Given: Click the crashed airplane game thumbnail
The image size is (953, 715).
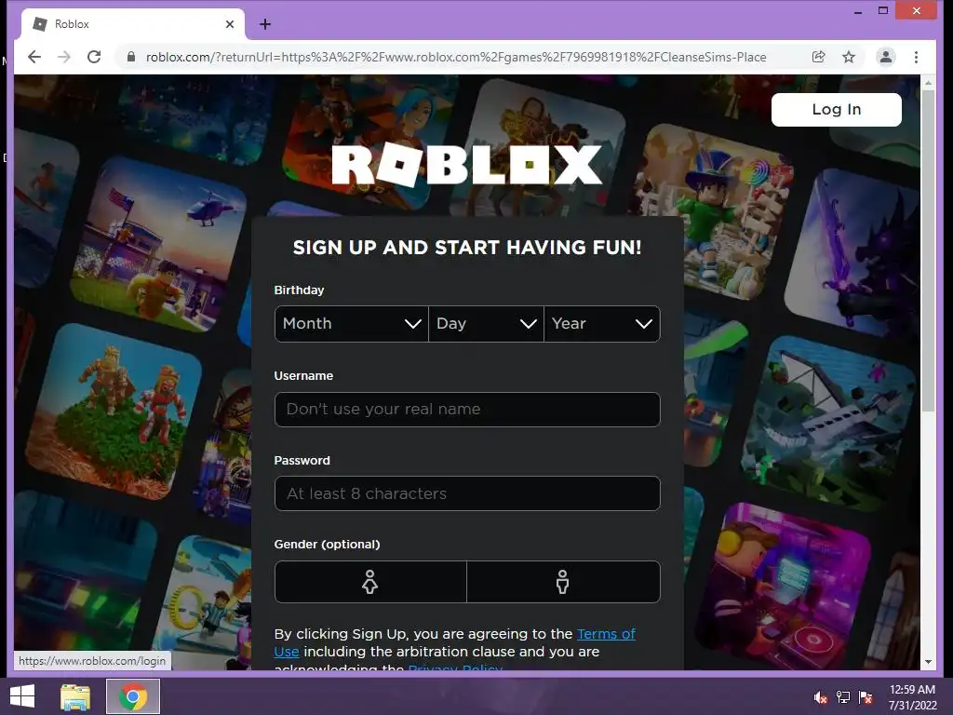Looking at the screenshot, I should (827, 424).
